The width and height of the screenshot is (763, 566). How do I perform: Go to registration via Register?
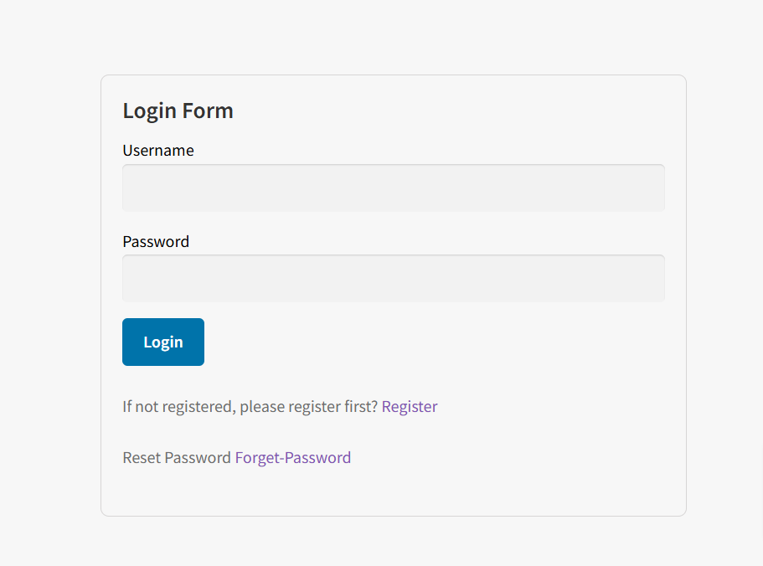coord(410,407)
